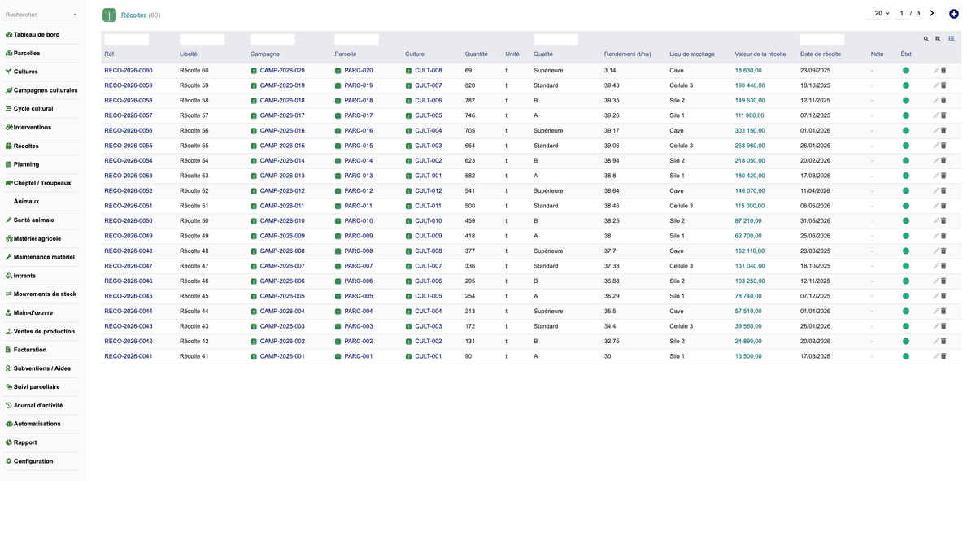Go to next page arrow
The width and height of the screenshot is (976, 549).
[932, 13]
